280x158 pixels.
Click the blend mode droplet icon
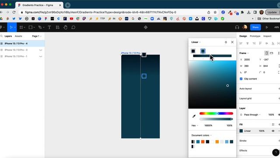tap(226, 42)
